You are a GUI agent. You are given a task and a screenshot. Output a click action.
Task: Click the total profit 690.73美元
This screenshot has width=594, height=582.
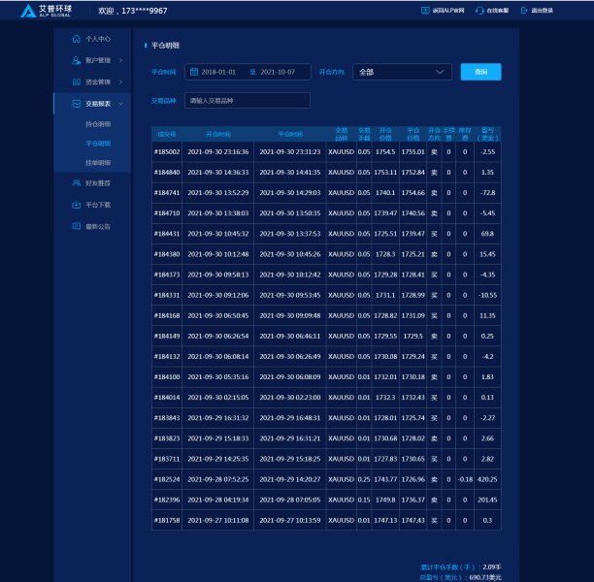click(485, 577)
